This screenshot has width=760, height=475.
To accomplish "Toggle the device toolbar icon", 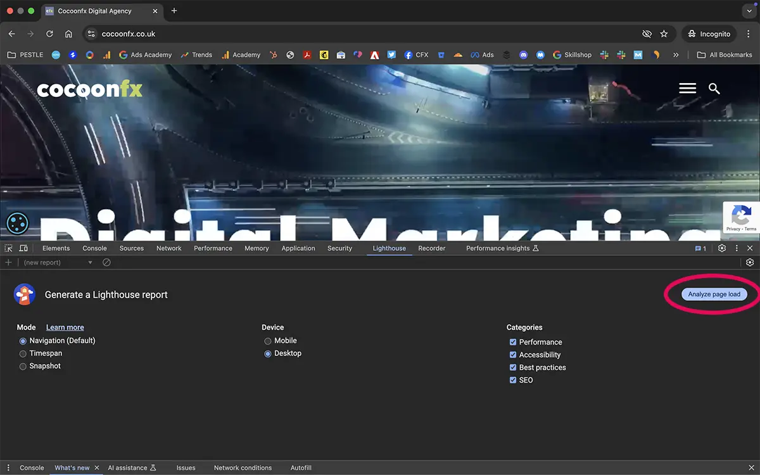I will point(23,248).
